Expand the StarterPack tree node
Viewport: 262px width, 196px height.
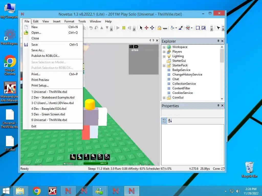[164, 66]
